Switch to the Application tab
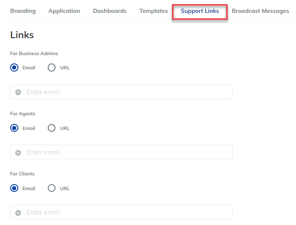 [x=64, y=11]
